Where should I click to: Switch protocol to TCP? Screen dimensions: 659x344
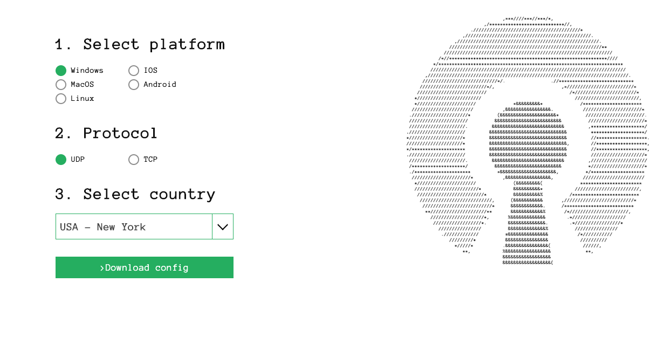pos(134,160)
